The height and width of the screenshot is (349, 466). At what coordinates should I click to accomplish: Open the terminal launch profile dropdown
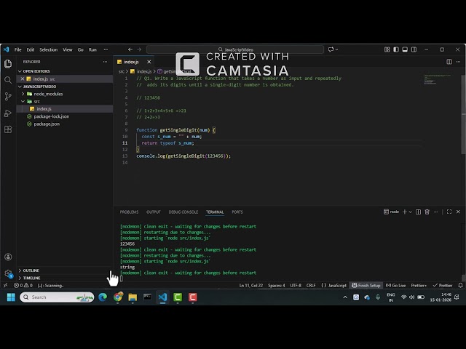click(x=411, y=212)
